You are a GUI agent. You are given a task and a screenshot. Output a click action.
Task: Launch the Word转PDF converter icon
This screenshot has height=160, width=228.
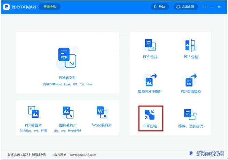coord(102,112)
